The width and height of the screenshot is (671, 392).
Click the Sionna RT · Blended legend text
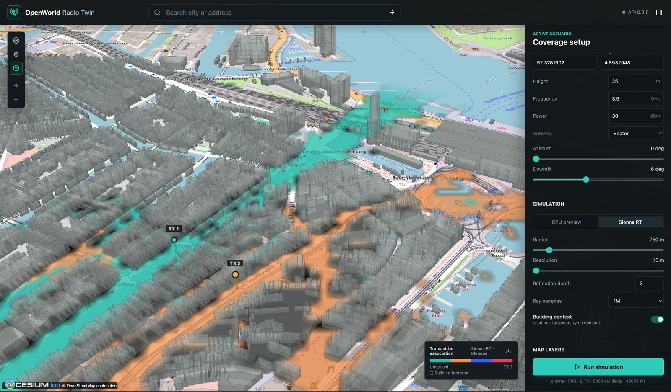[x=482, y=351]
